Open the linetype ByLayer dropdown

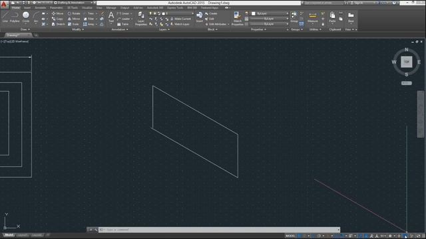click(269, 24)
